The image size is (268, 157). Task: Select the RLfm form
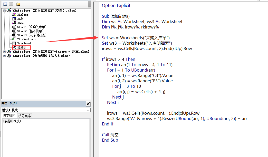coord(20,19)
